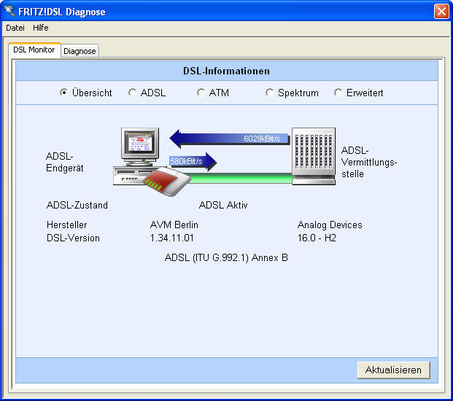Click the Analog Devices manufacturer text
The width and height of the screenshot is (453, 401).
point(330,225)
